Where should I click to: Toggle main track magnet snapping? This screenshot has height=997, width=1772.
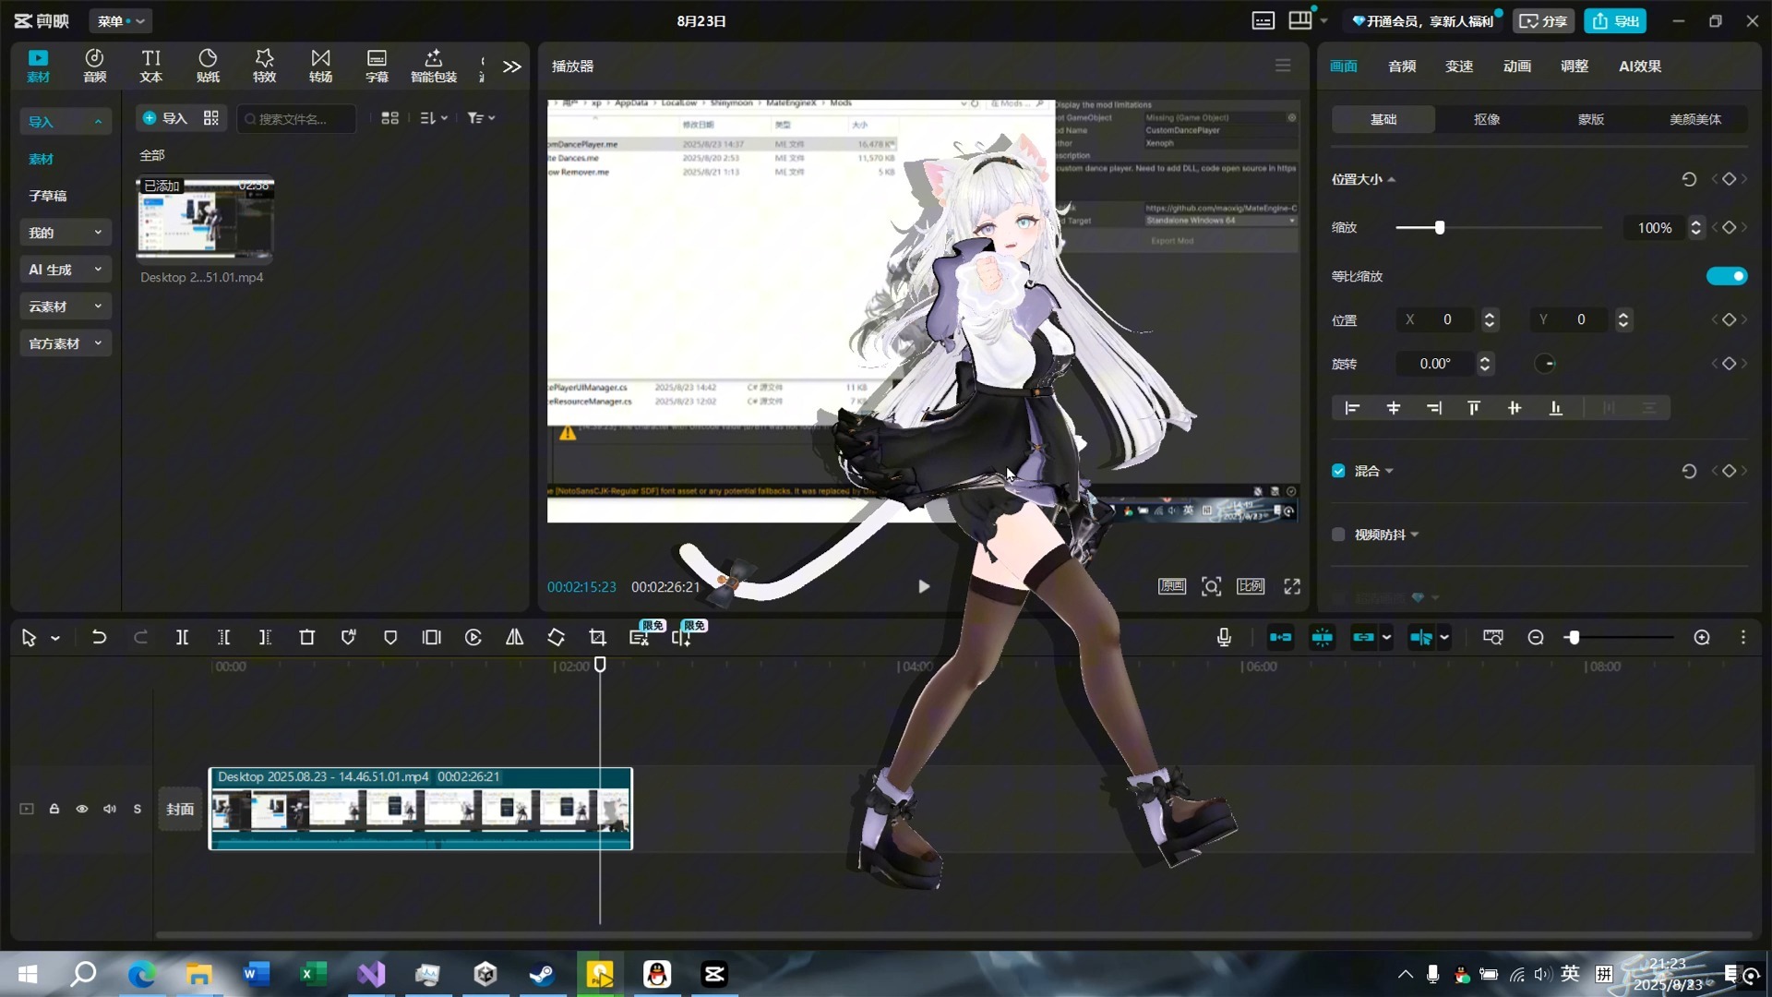click(x=1281, y=637)
